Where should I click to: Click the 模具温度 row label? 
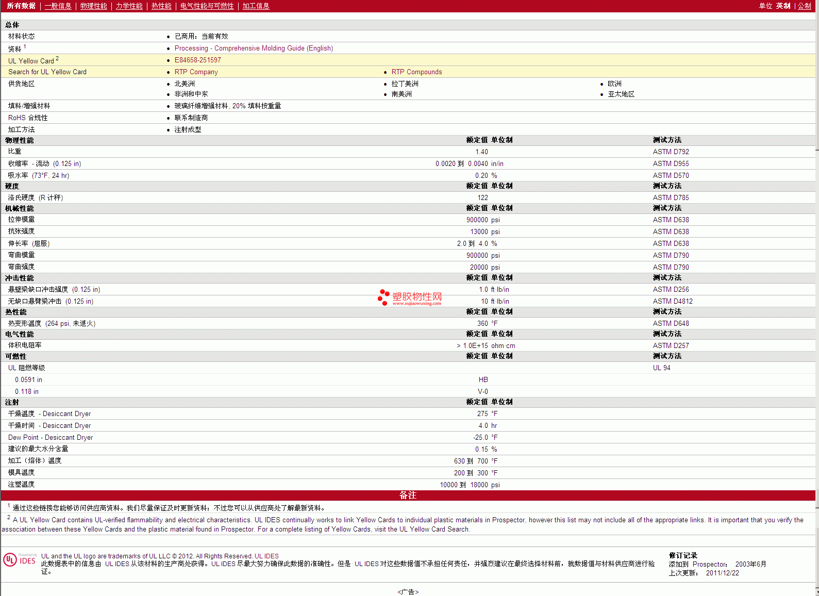point(21,472)
